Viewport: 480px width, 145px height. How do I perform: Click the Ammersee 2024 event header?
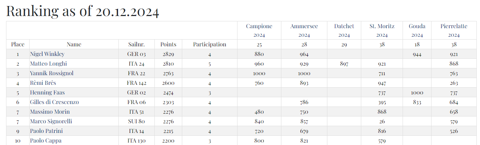pyautogui.click(x=304, y=30)
